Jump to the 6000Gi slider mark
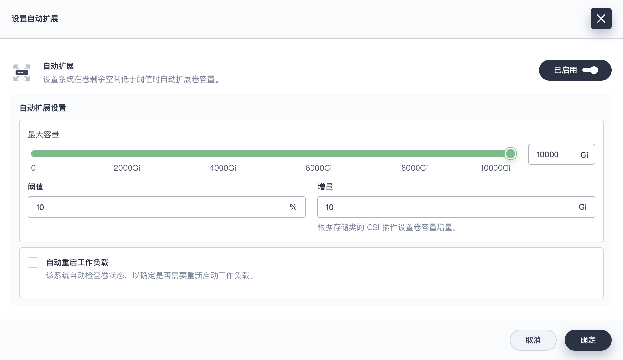This screenshot has height=360, width=623. pos(318,168)
